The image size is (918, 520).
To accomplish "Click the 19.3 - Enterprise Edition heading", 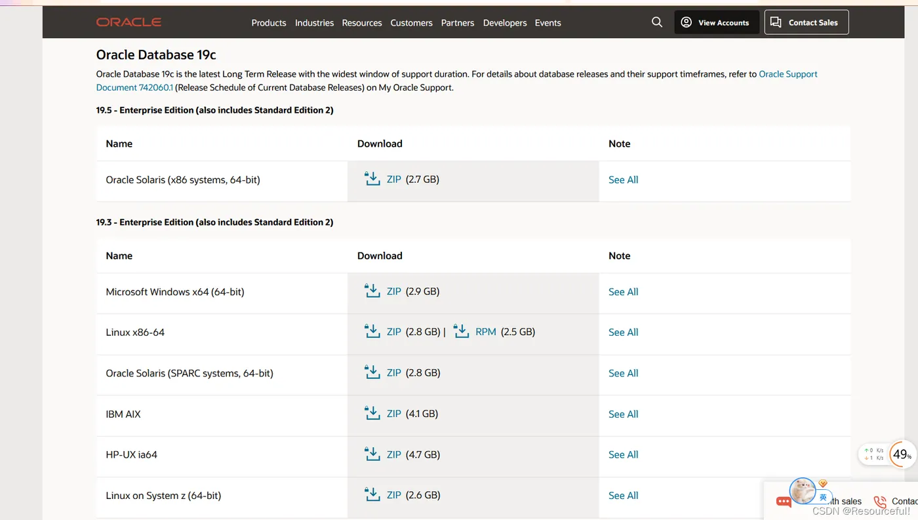I will coord(214,222).
